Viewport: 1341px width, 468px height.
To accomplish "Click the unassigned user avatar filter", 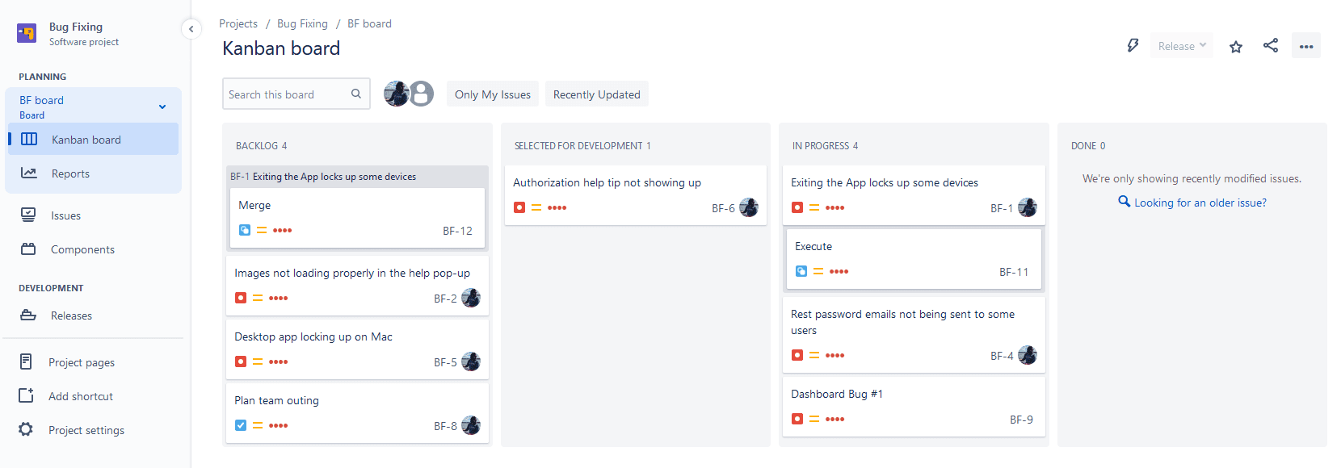I will coord(421,94).
